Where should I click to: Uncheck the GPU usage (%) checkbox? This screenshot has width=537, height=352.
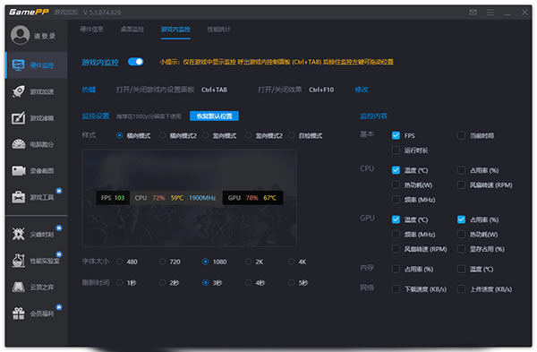461,219
